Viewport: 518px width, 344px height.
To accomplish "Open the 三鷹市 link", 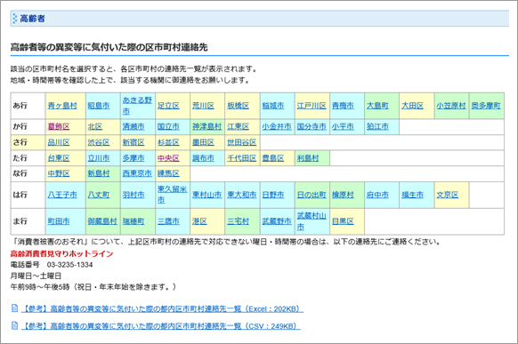I will [168, 221].
